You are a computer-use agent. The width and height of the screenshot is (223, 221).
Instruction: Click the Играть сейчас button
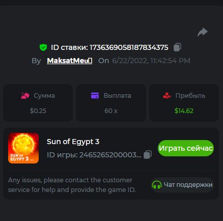click(186, 148)
